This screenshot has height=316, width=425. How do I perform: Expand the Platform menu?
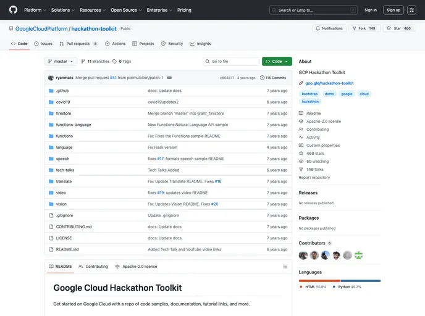click(35, 10)
